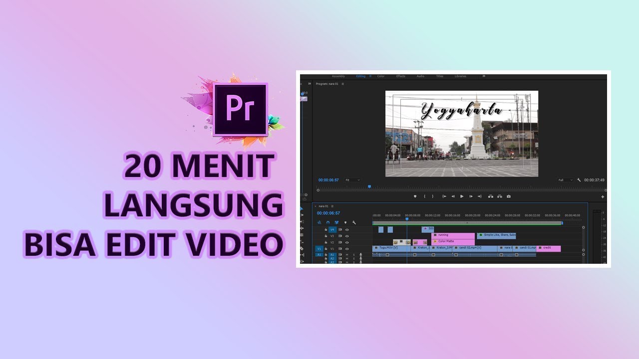Play the sequence in Program monitor

pyautogui.click(x=462, y=196)
